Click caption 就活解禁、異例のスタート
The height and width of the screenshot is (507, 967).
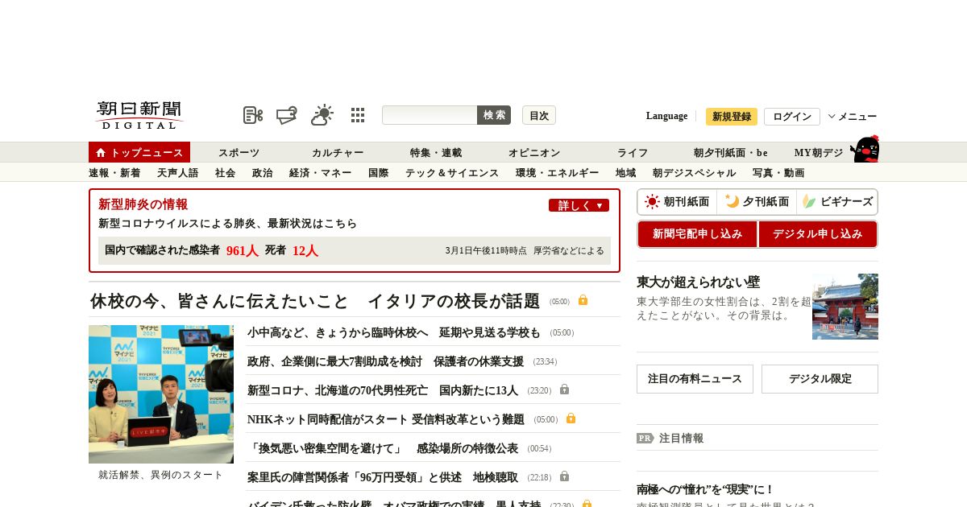coord(160,475)
